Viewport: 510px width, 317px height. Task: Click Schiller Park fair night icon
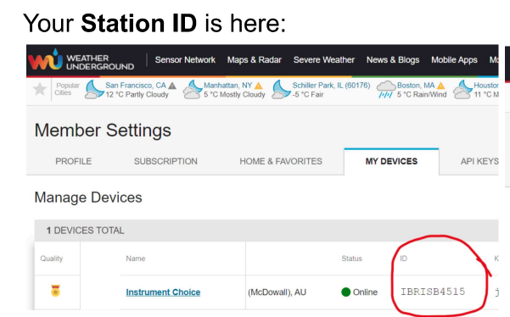[x=281, y=89]
